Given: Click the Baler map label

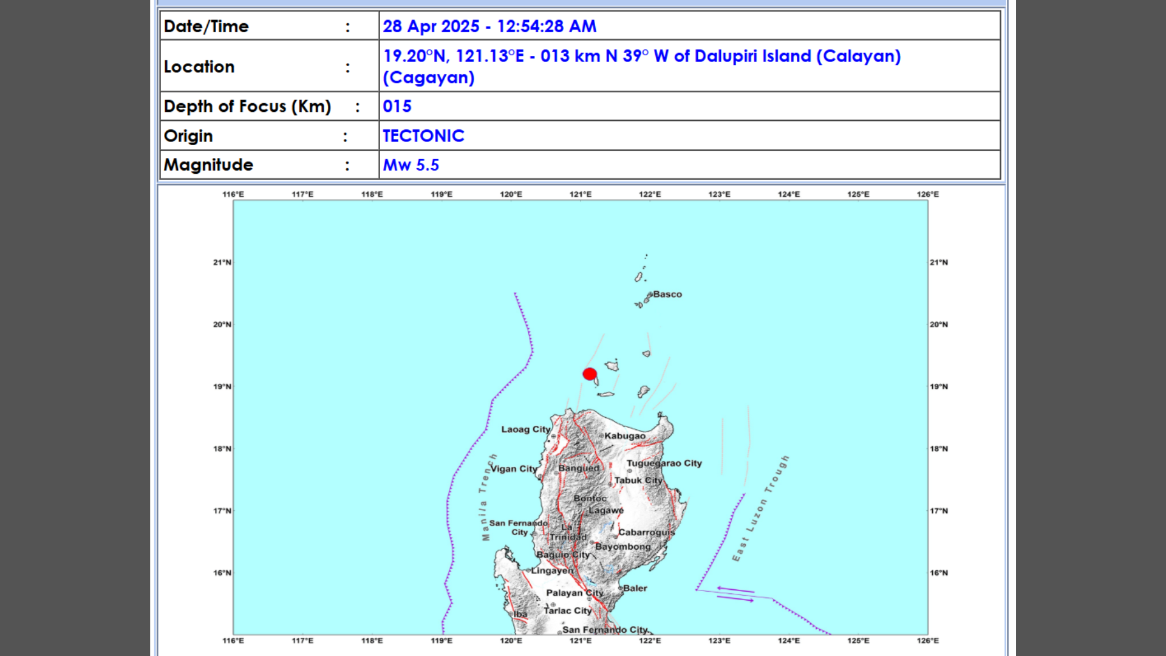Looking at the screenshot, I should click(x=635, y=588).
